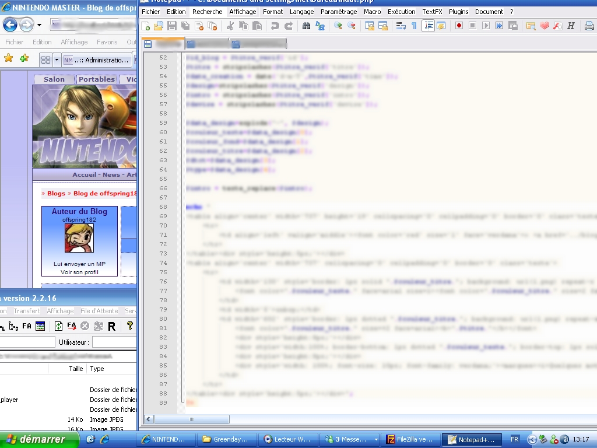Switch to the third Notepad++ document tab
The height and width of the screenshot is (448, 597).
point(258,44)
